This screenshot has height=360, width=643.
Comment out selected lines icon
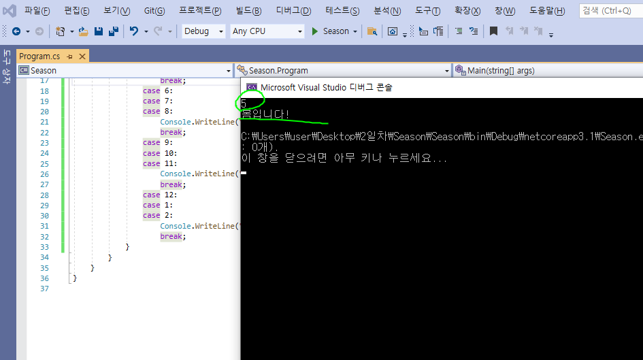(474, 31)
